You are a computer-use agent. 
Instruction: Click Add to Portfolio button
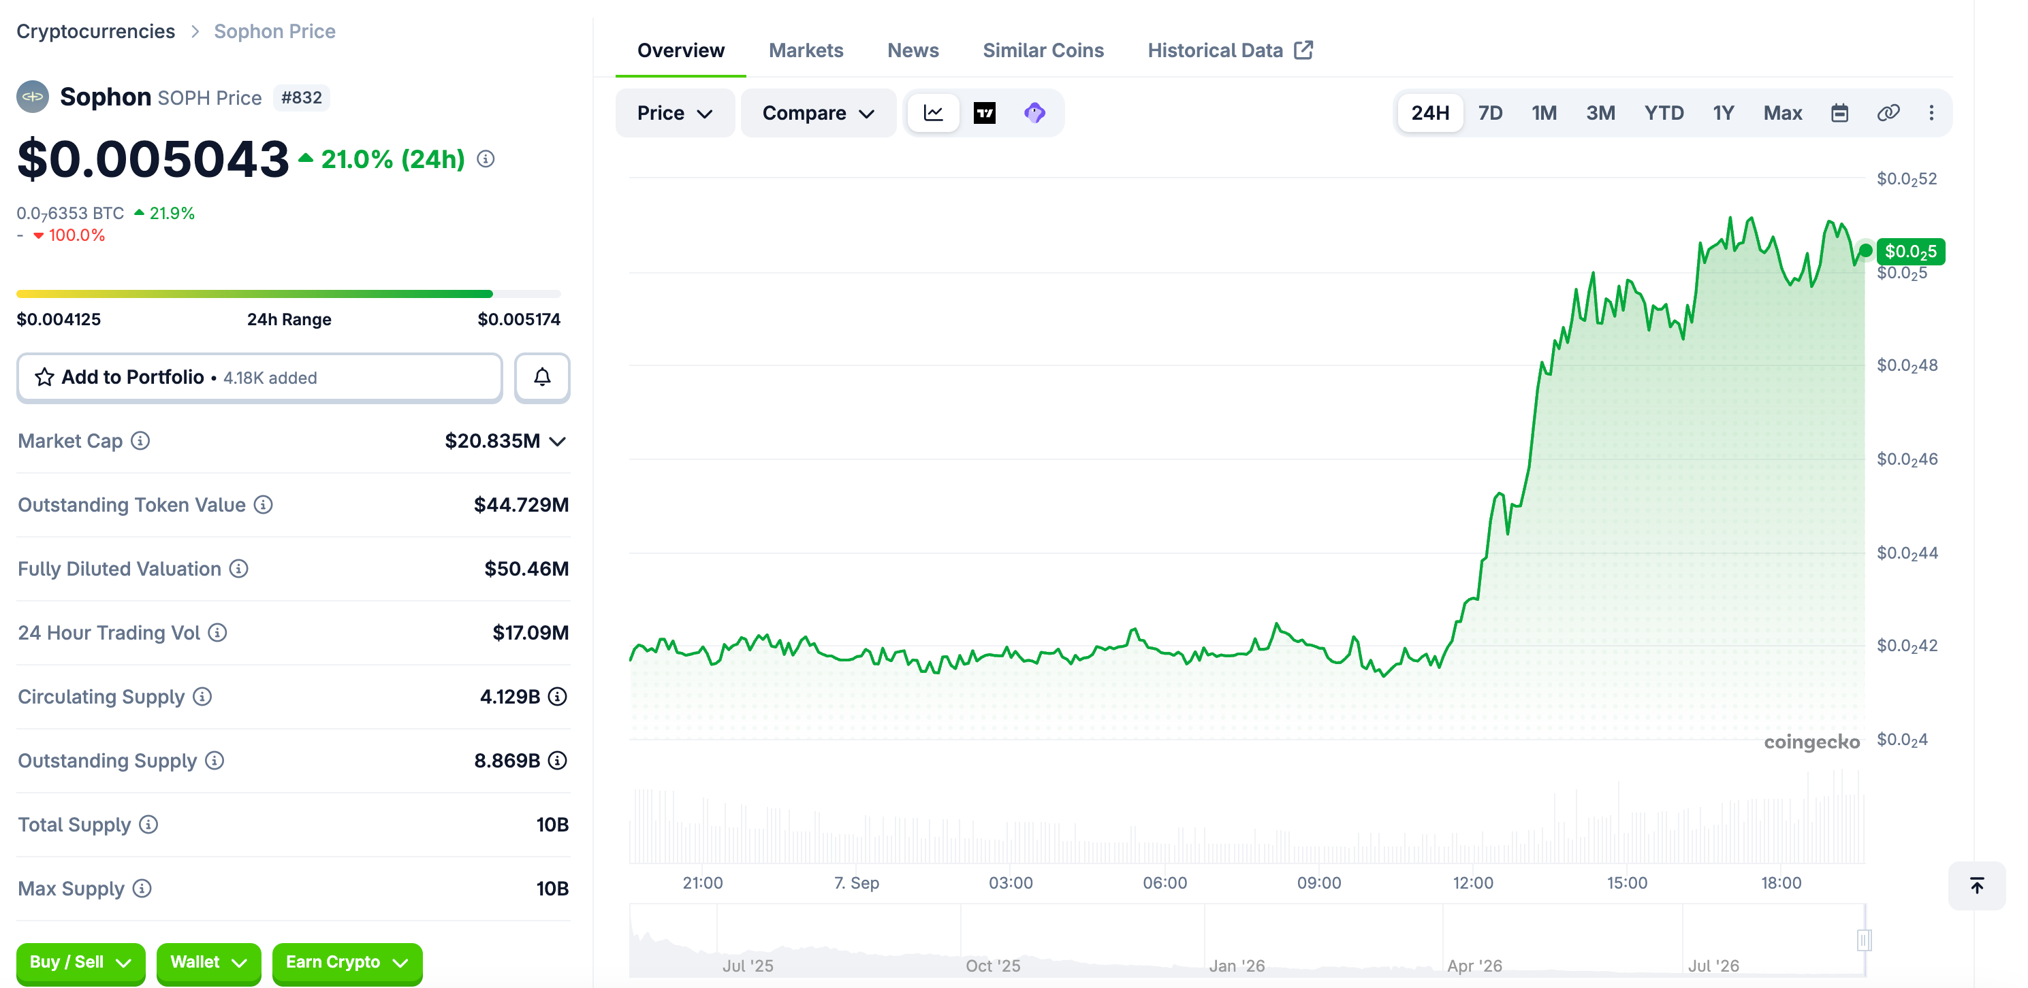point(259,378)
